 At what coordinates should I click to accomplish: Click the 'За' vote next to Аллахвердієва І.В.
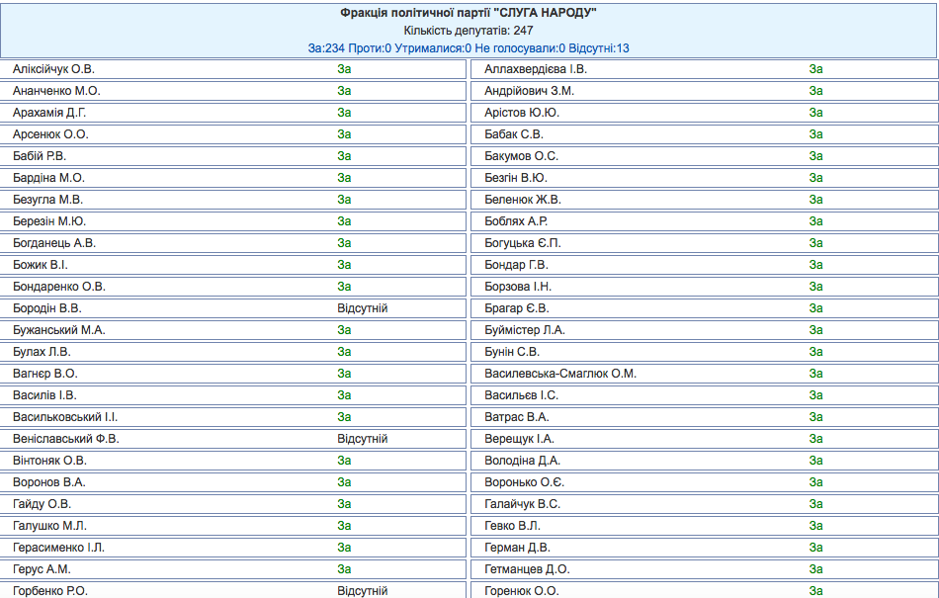click(815, 69)
